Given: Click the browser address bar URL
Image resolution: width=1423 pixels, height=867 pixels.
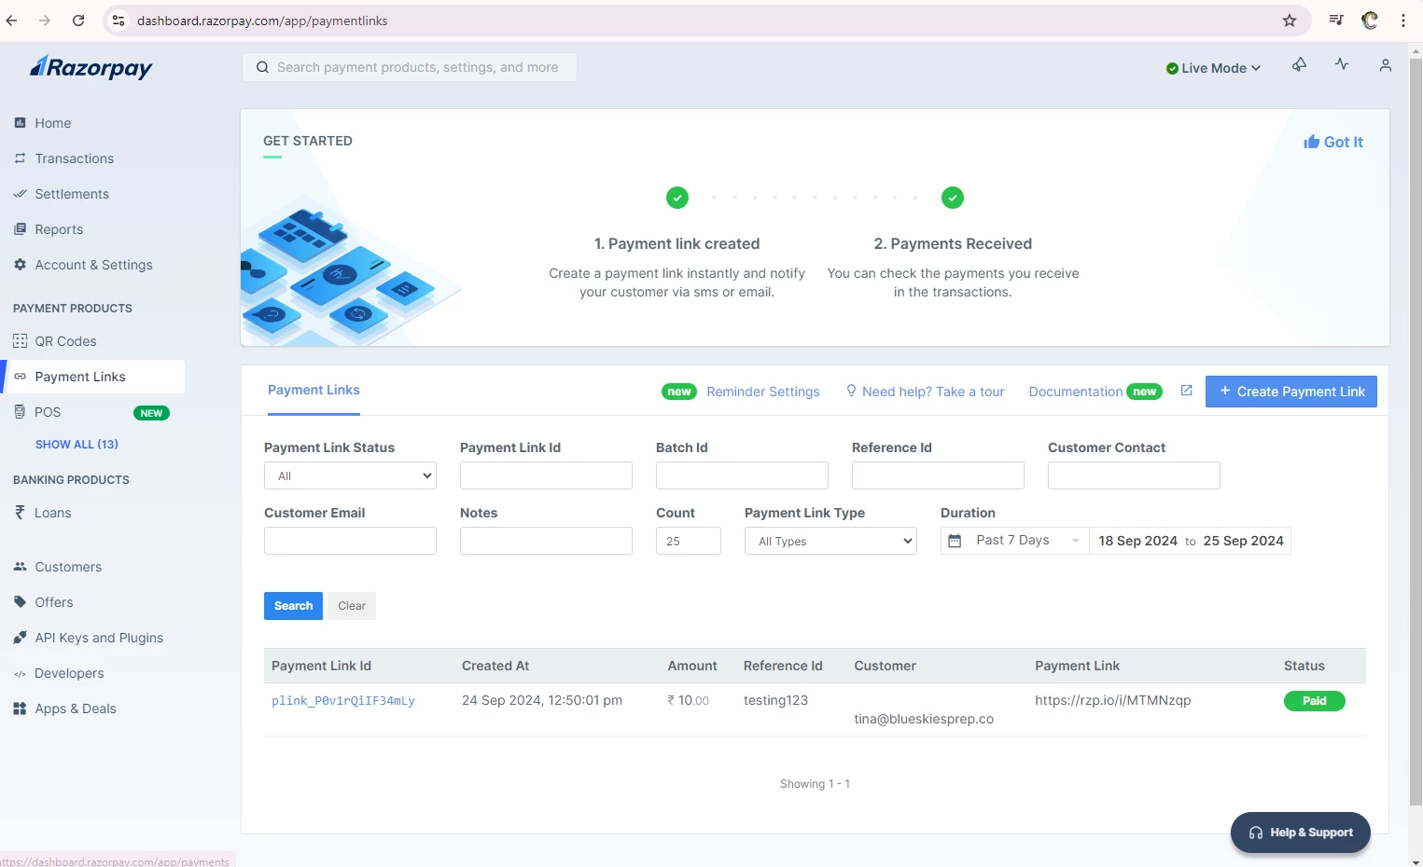Looking at the screenshot, I should pyautogui.click(x=262, y=21).
